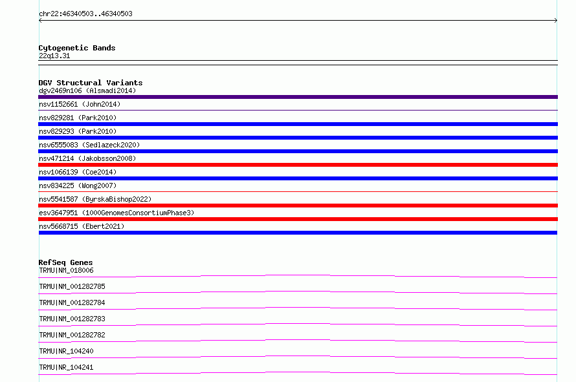Open variant nsv1066139 (Coe2014) label
Screen dimensions: 576x382
coord(78,172)
